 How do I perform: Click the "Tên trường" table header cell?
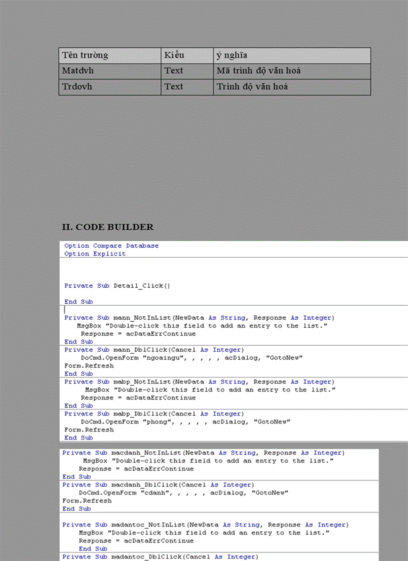(x=85, y=55)
